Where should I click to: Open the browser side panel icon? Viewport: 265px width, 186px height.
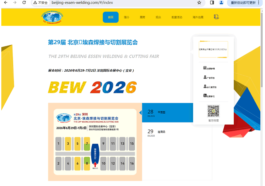tap(212, 3)
